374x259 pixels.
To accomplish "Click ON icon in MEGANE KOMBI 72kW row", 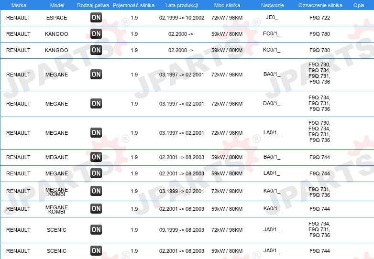I will (x=96, y=191).
